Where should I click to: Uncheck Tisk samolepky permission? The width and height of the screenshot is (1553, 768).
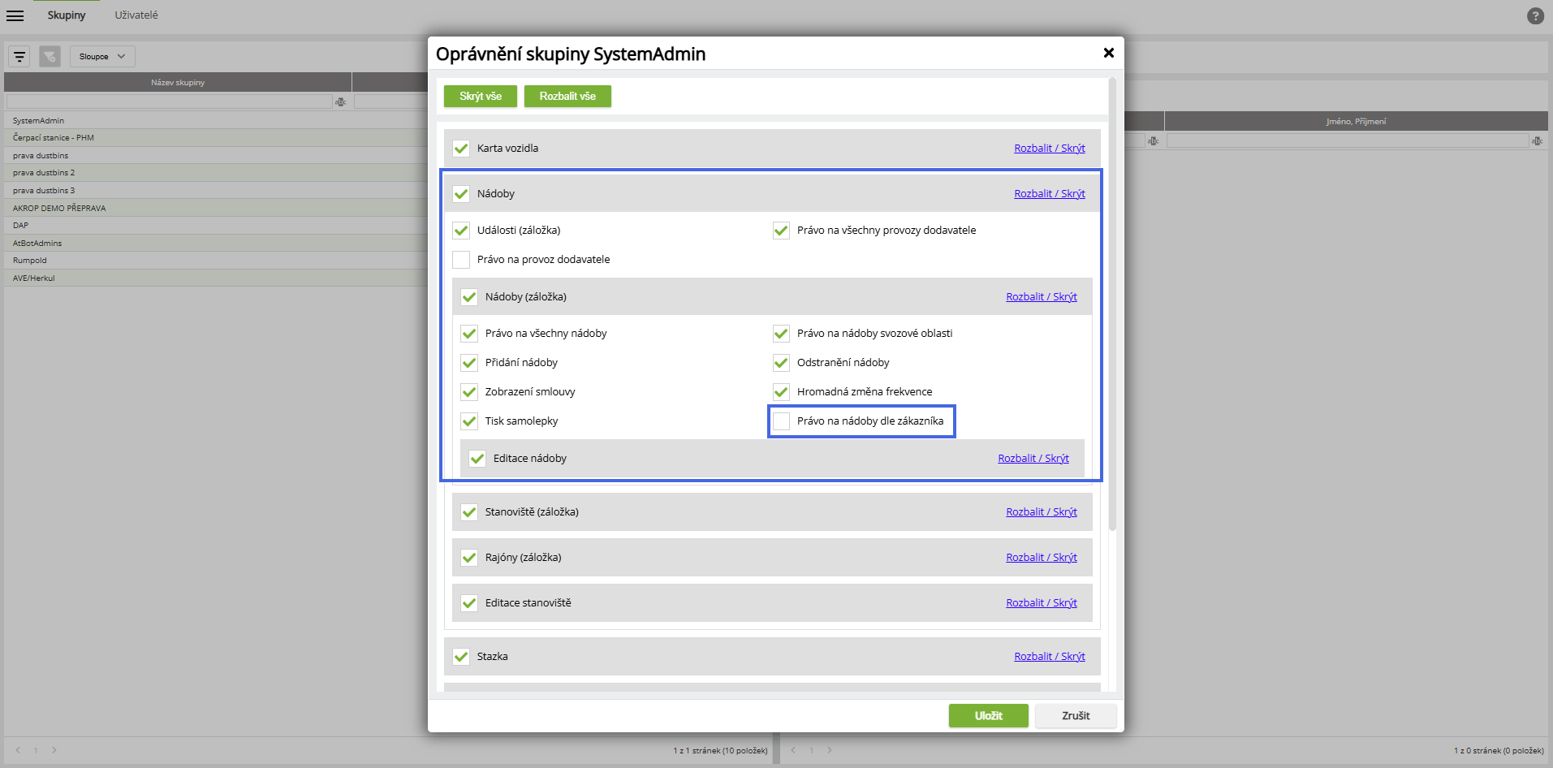[x=469, y=421]
